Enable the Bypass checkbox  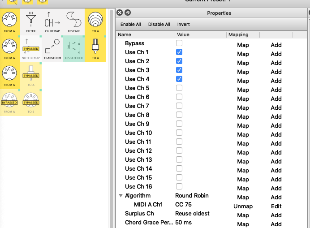[x=179, y=43]
